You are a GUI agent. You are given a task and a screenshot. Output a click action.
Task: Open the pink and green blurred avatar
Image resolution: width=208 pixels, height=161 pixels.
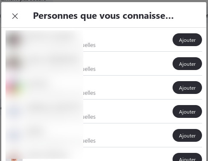pos(14,88)
